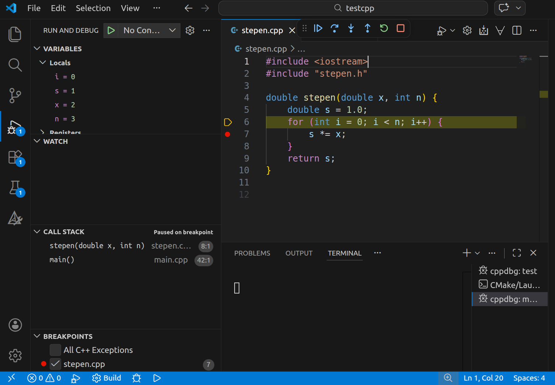Open the Testing flask view
Image resolution: width=555 pixels, height=385 pixels.
(15, 188)
